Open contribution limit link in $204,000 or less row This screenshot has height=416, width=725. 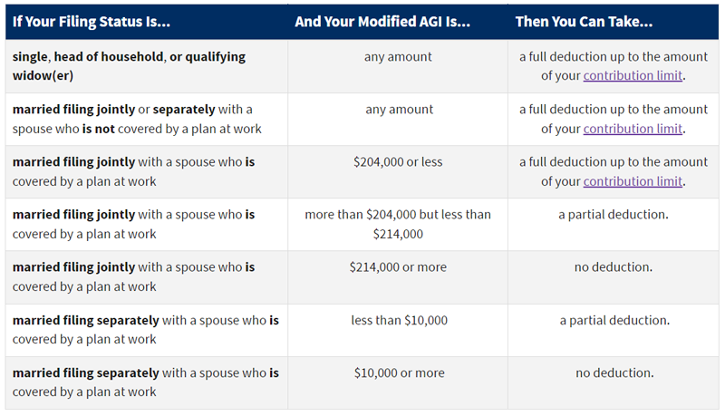point(633,181)
